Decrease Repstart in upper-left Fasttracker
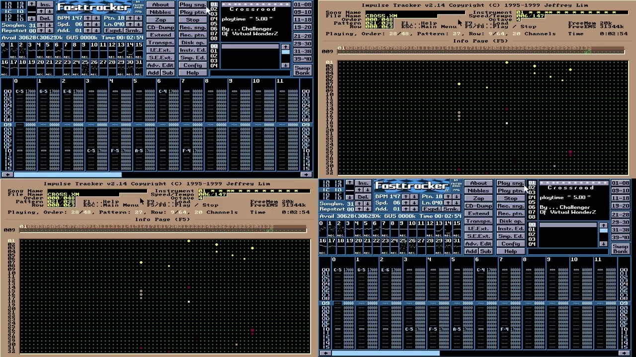Screen dimensions: 636x357 click(50, 30)
